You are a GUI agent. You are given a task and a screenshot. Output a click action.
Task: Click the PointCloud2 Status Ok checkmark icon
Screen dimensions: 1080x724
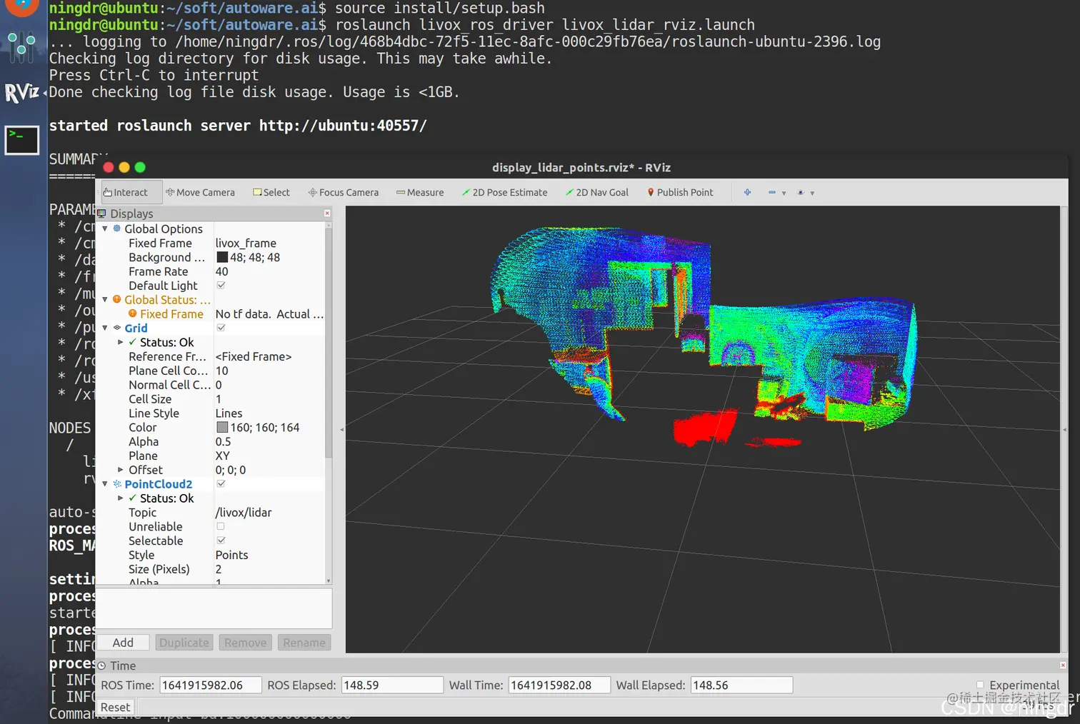point(132,498)
